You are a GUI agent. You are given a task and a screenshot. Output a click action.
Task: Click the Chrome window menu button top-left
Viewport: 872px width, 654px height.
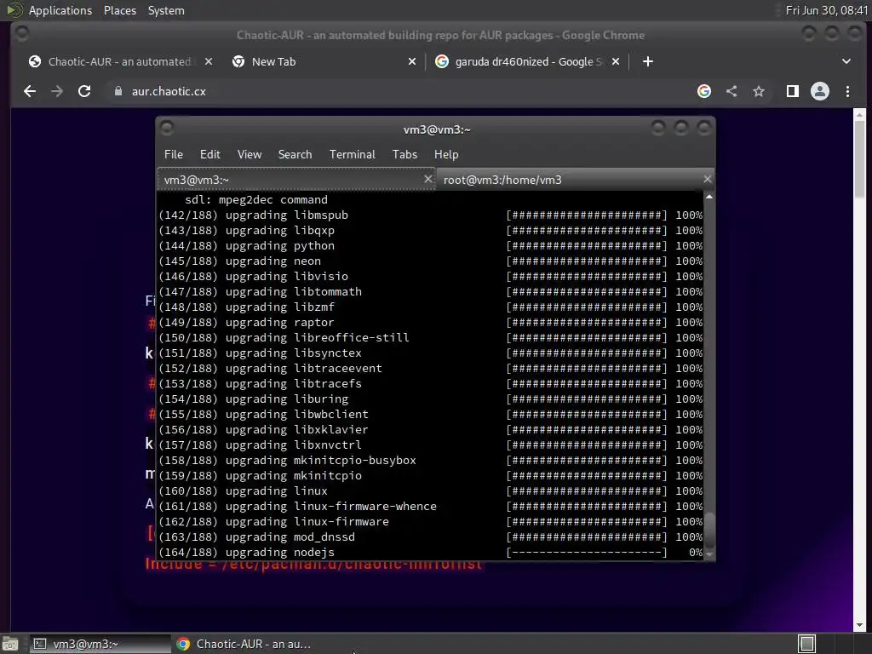click(x=22, y=33)
